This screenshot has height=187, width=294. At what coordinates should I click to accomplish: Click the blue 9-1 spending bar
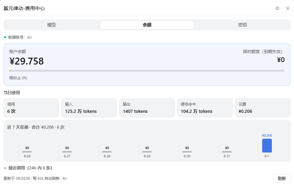click(267, 146)
